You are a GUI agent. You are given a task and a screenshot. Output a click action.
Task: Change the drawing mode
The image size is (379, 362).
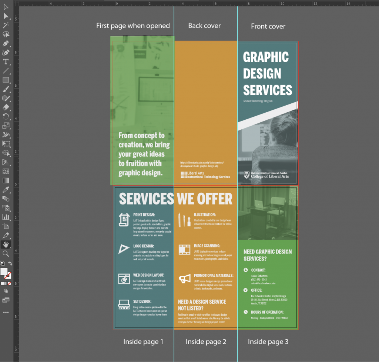pyautogui.click(x=6, y=291)
